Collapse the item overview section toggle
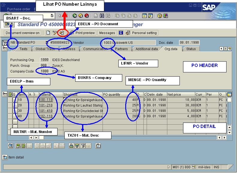 pyautogui.click(x=5, y=94)
